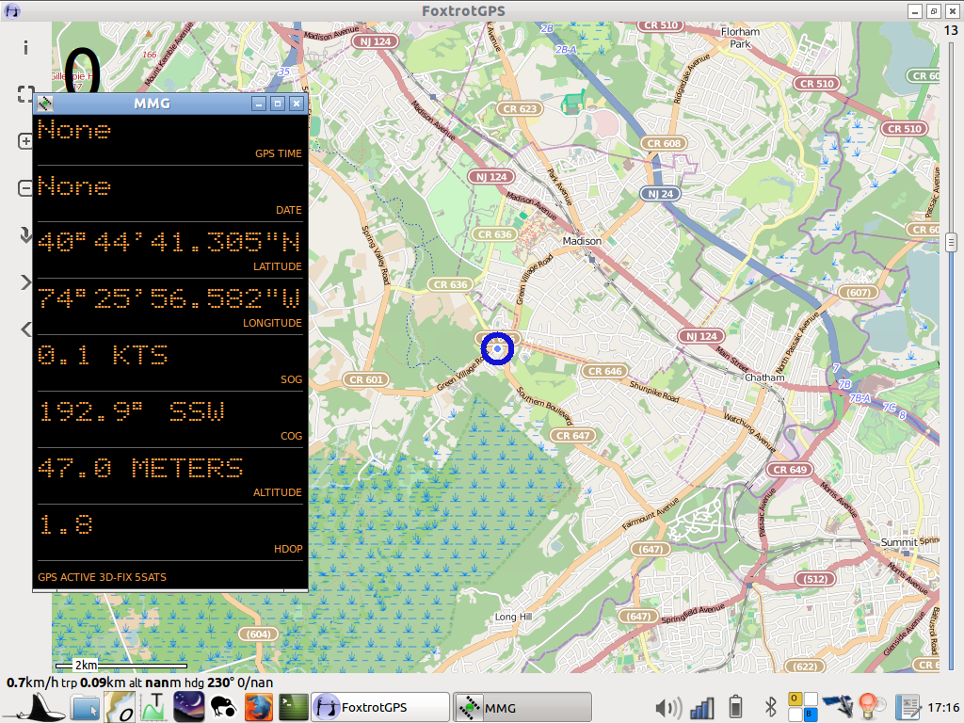Click the CR 601 road shield
964x723 pixels.
(366, 379)
